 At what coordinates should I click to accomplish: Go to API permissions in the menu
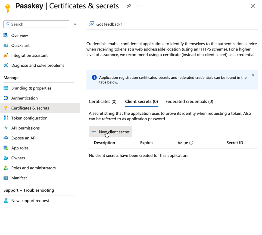25,128
